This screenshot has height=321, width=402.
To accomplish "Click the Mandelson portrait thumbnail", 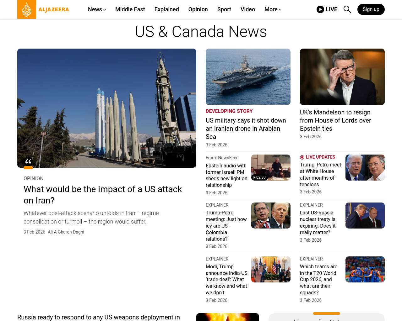I will tap(342, 77).
